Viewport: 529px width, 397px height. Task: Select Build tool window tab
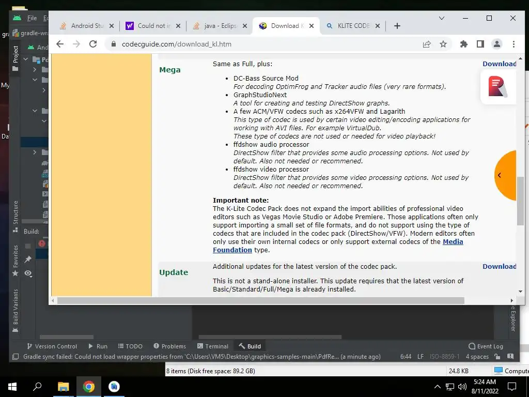[x=250, y=346]
